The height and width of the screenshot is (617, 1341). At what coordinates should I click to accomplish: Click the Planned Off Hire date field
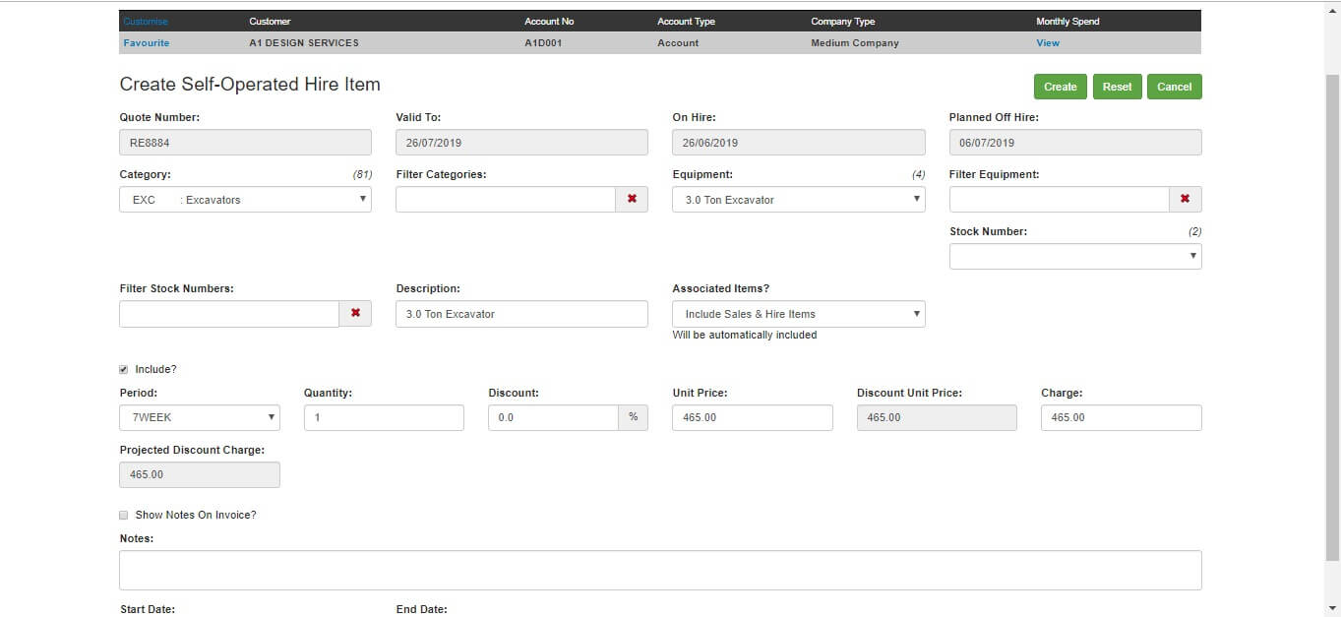(x=1075, y=143)
